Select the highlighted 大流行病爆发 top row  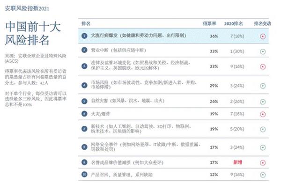point(173,36)
